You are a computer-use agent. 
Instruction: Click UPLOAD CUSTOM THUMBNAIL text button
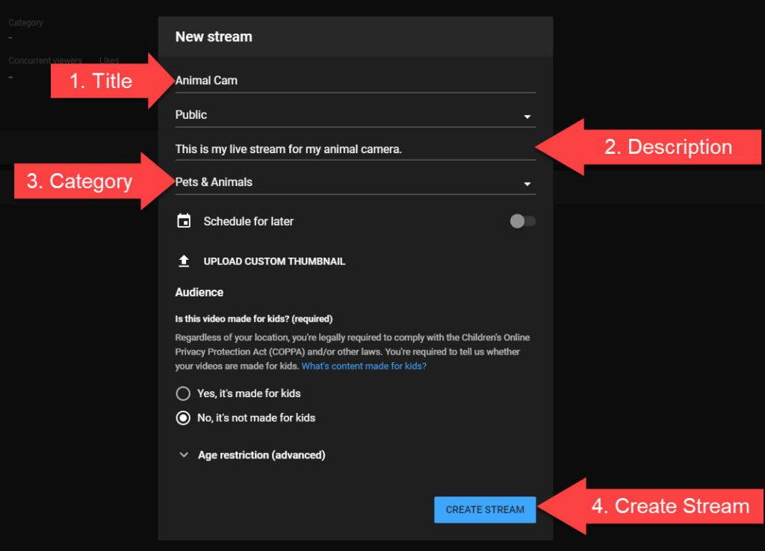[274, 261]
